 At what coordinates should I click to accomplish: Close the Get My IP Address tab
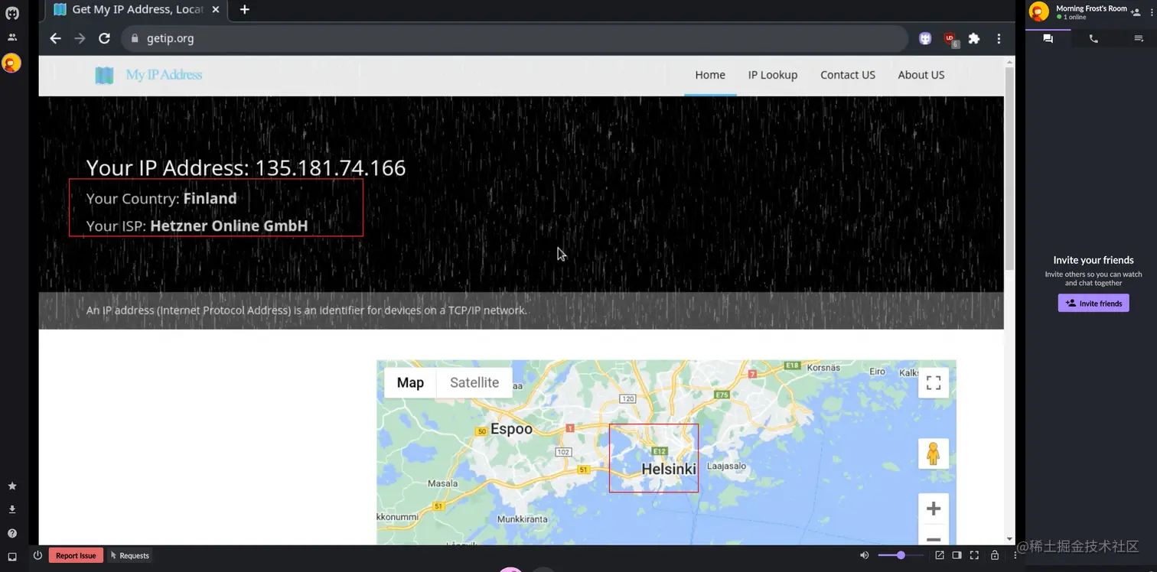pos(216,10)
